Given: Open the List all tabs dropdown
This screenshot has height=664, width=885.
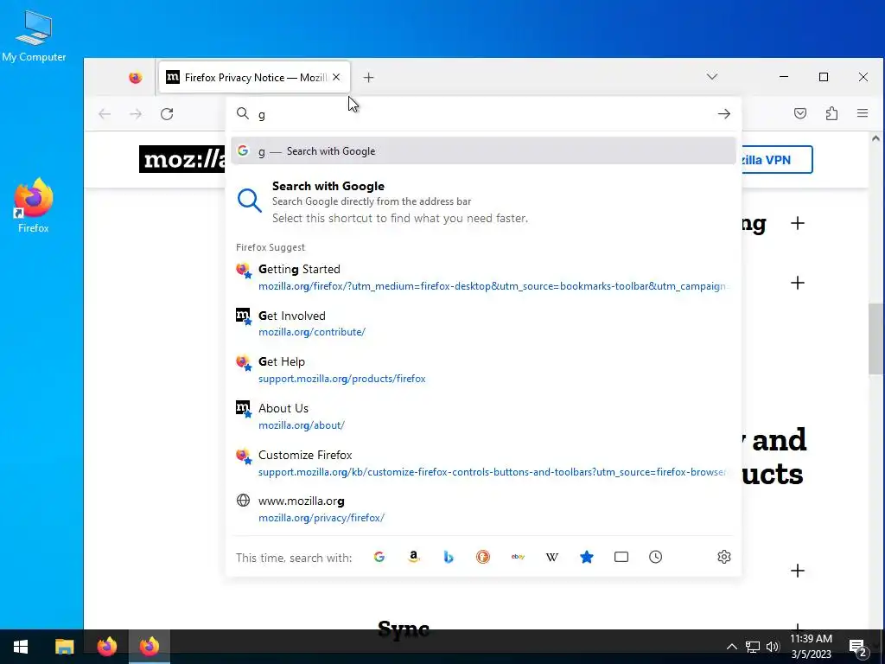Looking at the screenshot, I should pos(712,77).
